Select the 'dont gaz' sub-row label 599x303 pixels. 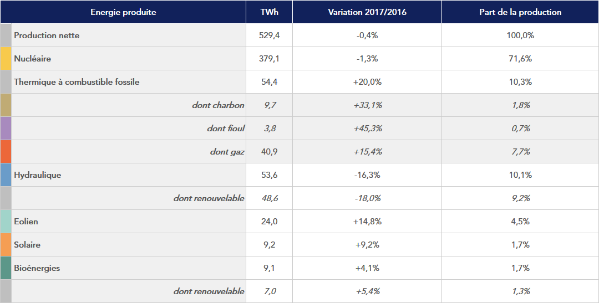(x=227, y=152)
